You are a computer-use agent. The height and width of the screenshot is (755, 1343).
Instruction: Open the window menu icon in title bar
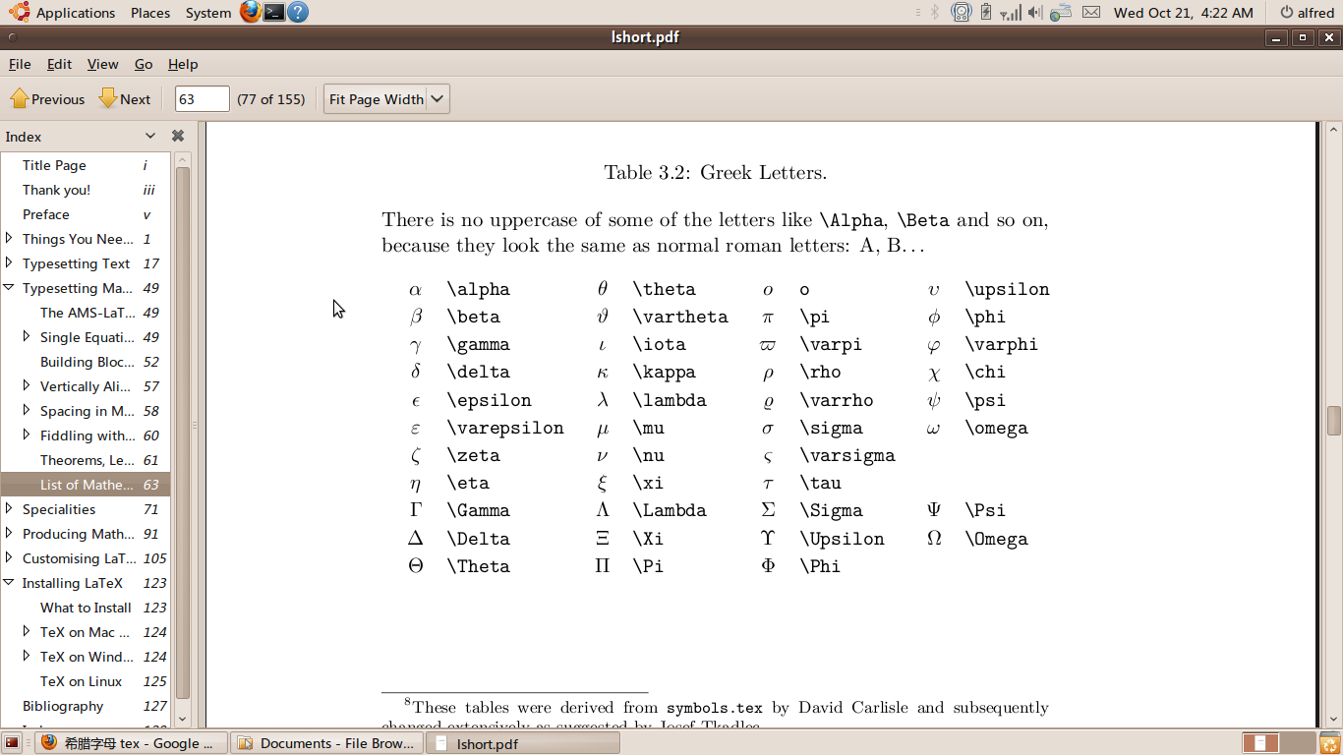coord(11,37)
